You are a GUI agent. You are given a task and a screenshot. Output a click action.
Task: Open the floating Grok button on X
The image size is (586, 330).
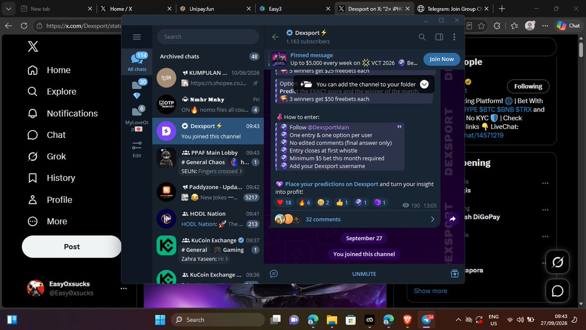coord(558,263)
